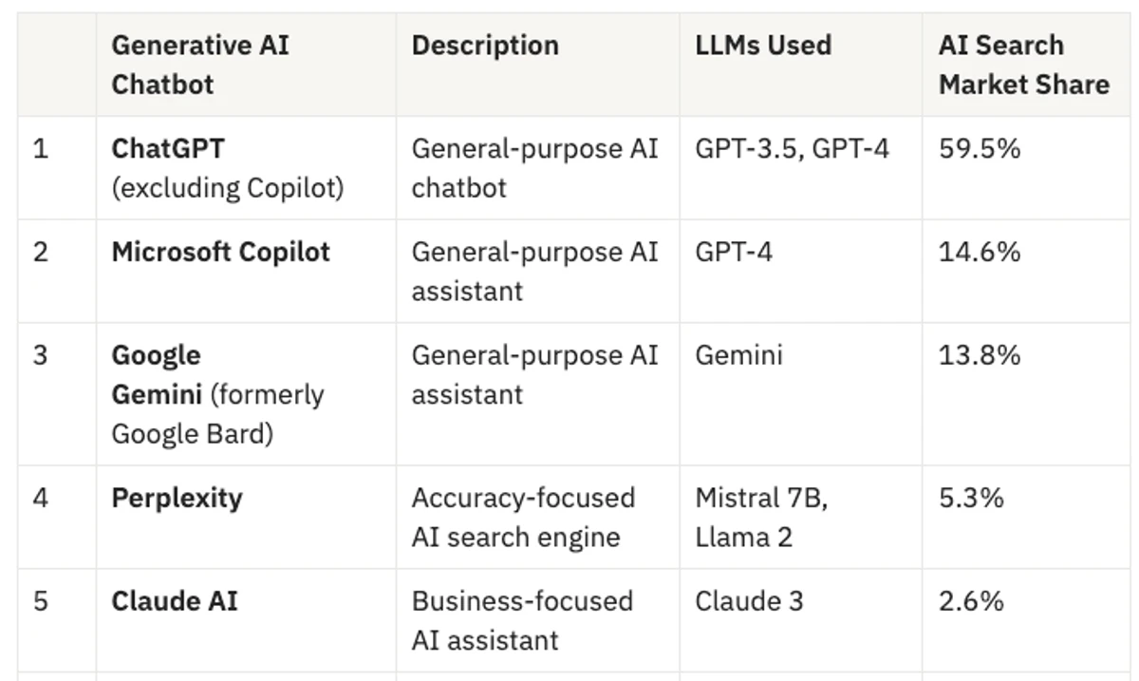Select the 14.6% market share cell
This screenshot has height=681, width=1139.
pyautogui.click(x=979, y=253)
